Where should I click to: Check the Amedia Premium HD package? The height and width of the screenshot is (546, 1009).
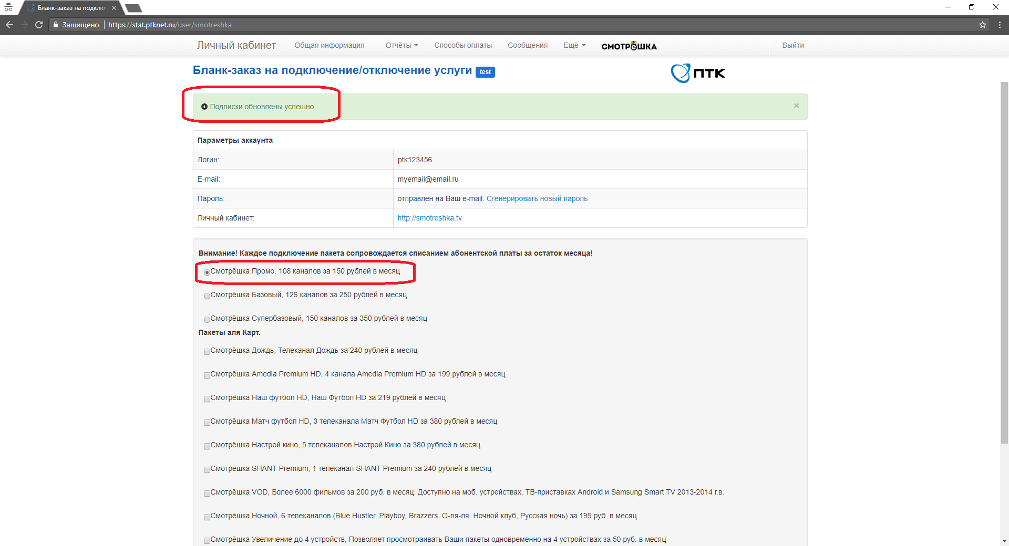pyautogui.click(x=207, y=375)
